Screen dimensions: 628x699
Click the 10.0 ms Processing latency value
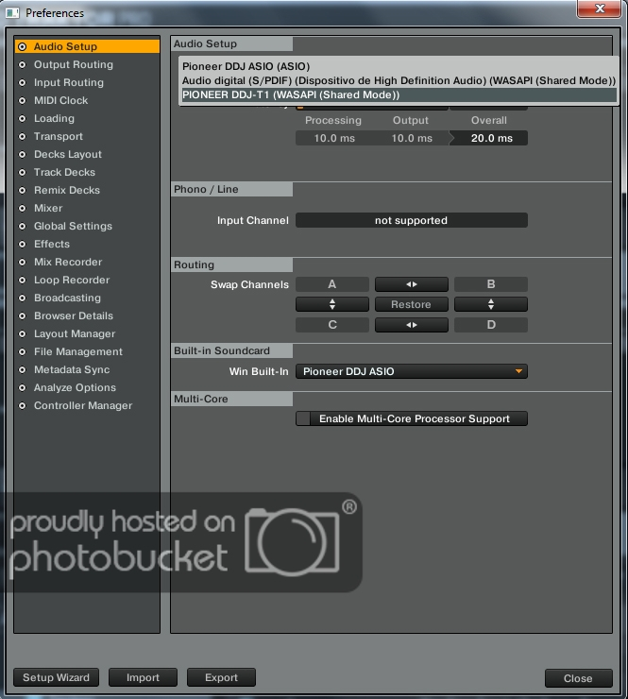[334, 138]
